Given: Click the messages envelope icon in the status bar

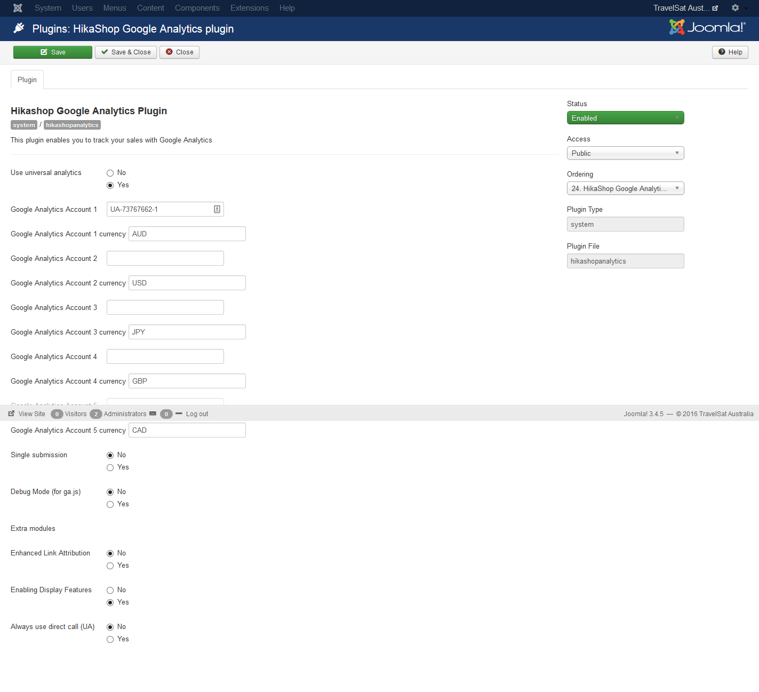Looking at the screenshot, I should pos(153,413).
